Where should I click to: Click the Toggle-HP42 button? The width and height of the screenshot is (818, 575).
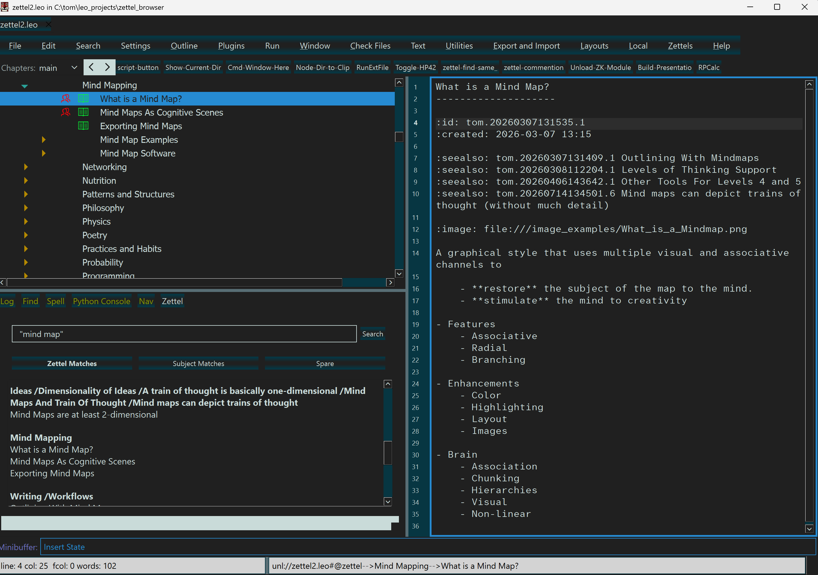(416, 67)
